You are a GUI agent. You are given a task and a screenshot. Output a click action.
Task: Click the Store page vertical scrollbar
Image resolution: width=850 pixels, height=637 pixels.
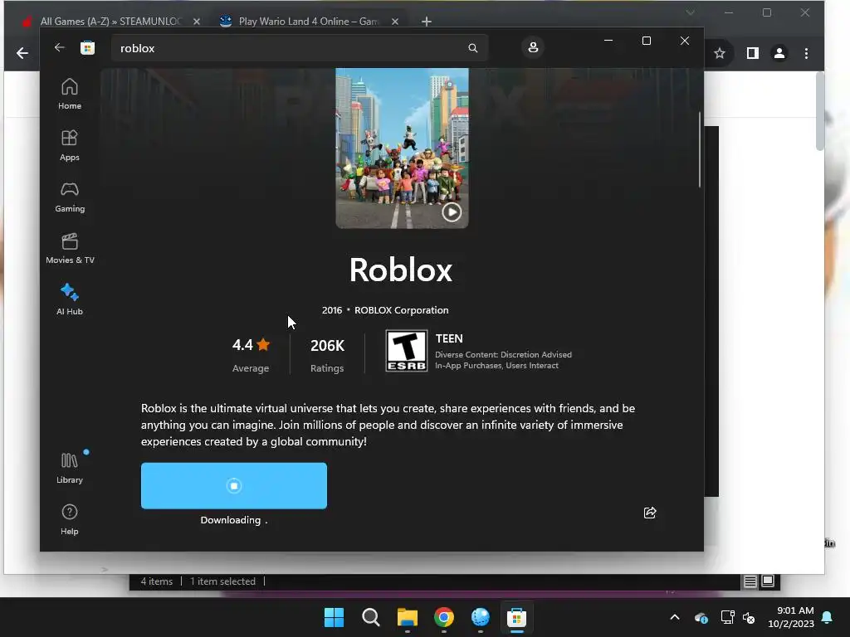(699, 150)
